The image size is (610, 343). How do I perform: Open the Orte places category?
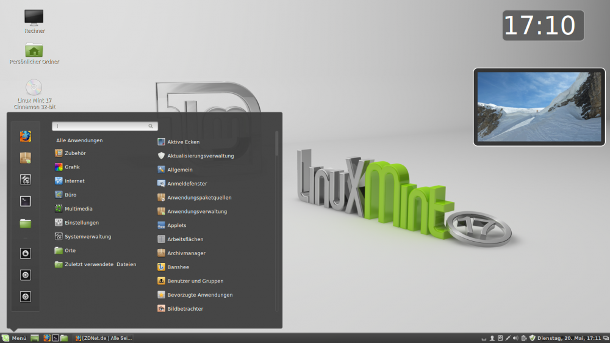[x=70, y=251]
